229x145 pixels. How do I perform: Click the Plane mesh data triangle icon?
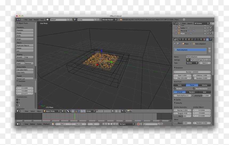pyautogui.click(x=189, y=33)
